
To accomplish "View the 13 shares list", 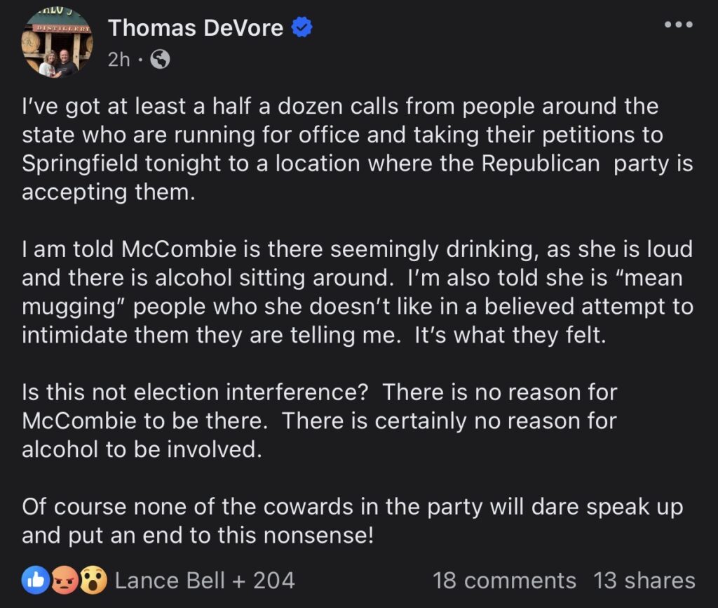I will [x=644, y=581].
